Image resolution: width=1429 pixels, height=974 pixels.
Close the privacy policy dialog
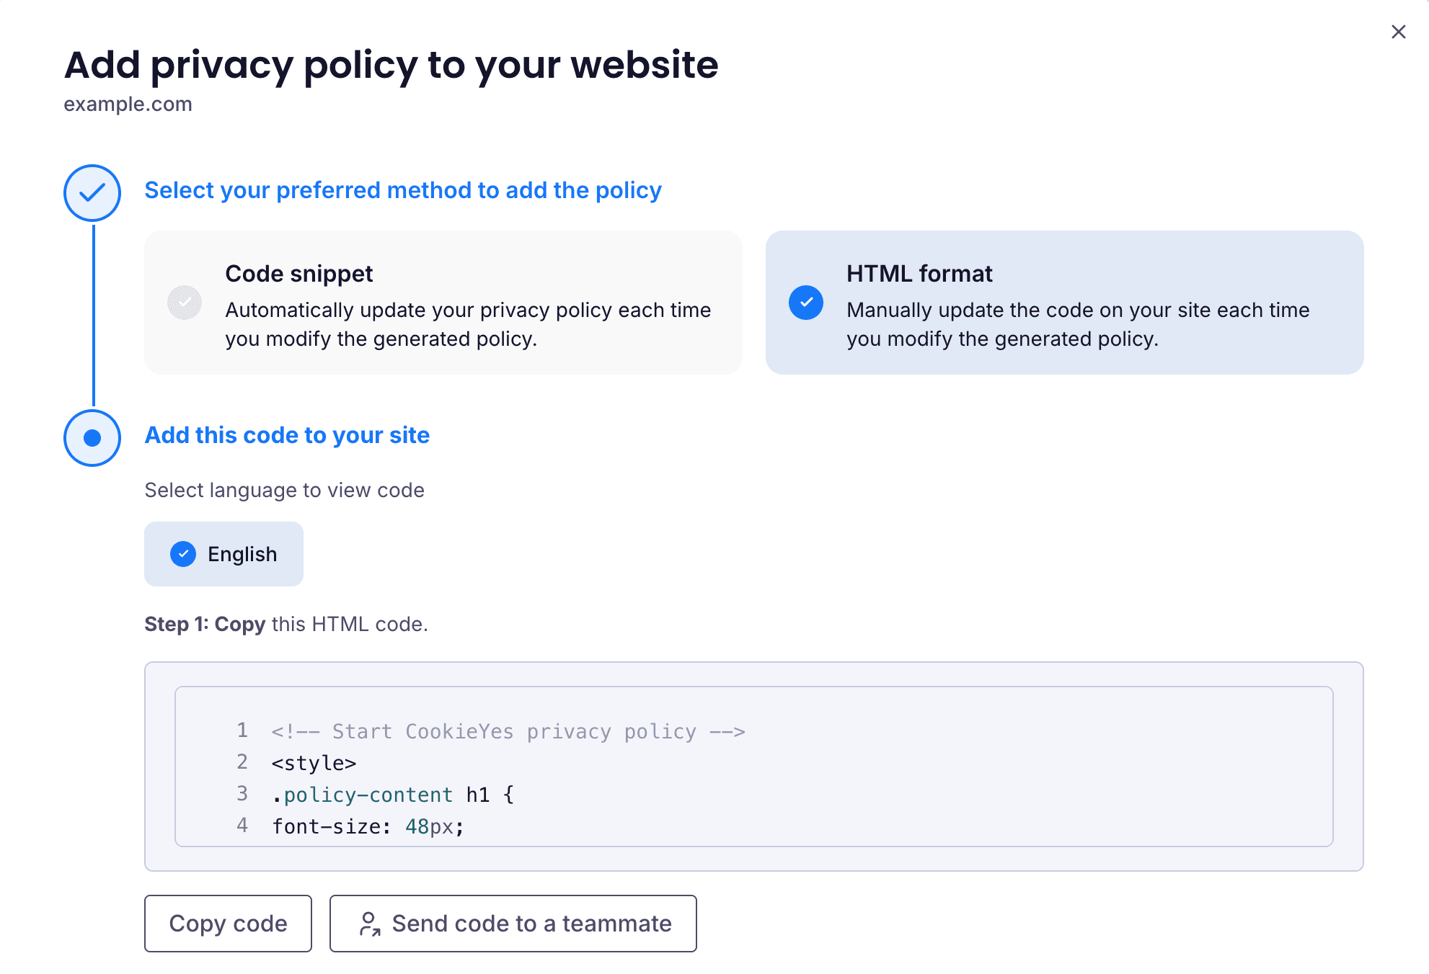click(1398, 32)
